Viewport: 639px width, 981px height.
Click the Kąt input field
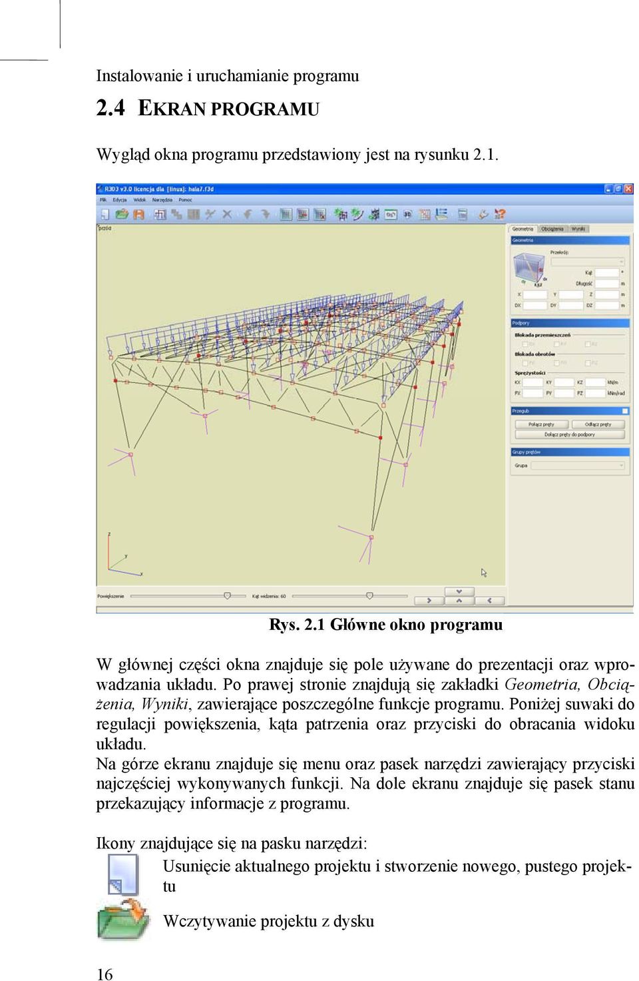click(607, 272)
